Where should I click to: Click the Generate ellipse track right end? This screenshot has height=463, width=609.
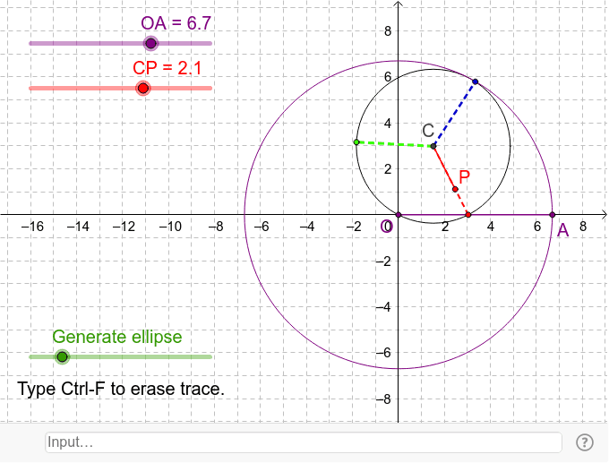210,356
